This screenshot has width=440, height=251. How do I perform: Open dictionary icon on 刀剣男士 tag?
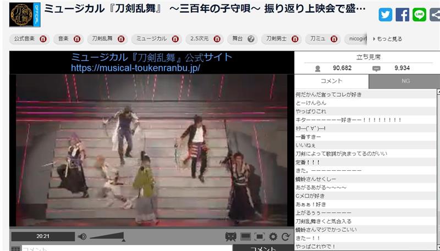(x=295, y=39)
